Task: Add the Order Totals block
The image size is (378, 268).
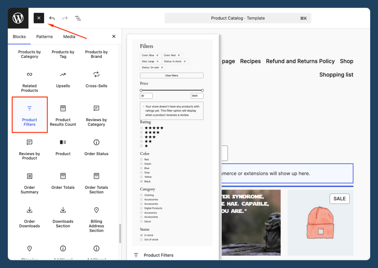Action: tap(63, 181)
